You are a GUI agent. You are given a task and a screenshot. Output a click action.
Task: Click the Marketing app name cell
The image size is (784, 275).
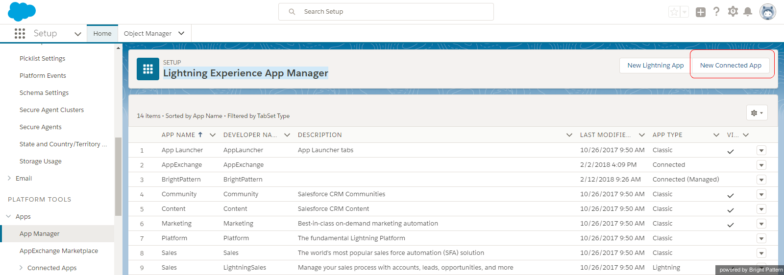pyautogui.click(x=176, y=224)
